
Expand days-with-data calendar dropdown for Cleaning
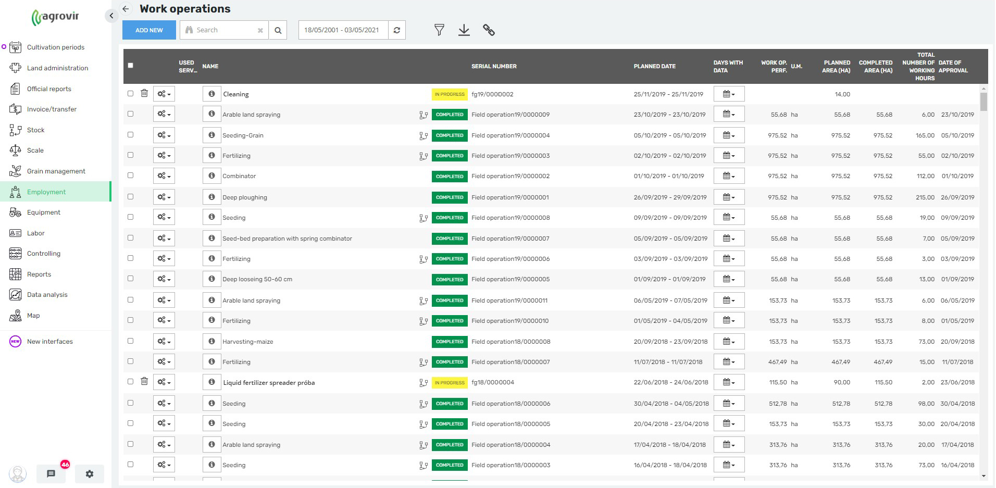[x=729, y=94]
